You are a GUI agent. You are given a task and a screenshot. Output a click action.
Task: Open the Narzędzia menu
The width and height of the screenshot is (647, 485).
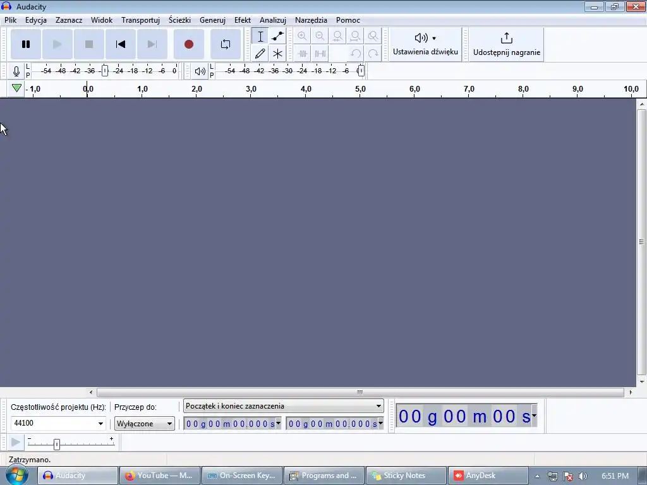pyautogui.click(x=311, y=20)
